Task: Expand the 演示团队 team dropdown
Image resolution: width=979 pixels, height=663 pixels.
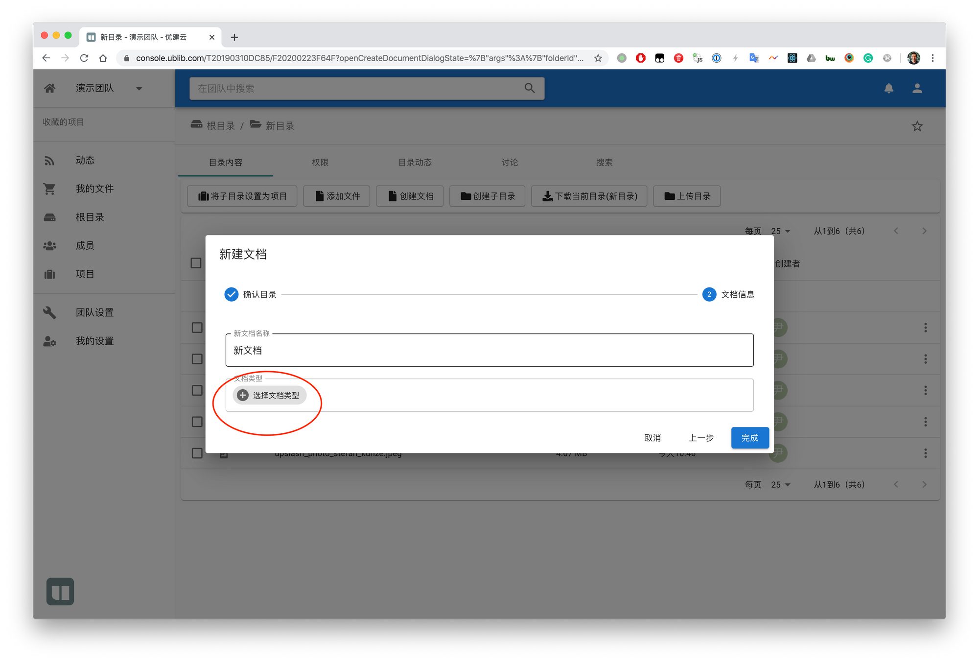Action: click(x=139, y=89)
